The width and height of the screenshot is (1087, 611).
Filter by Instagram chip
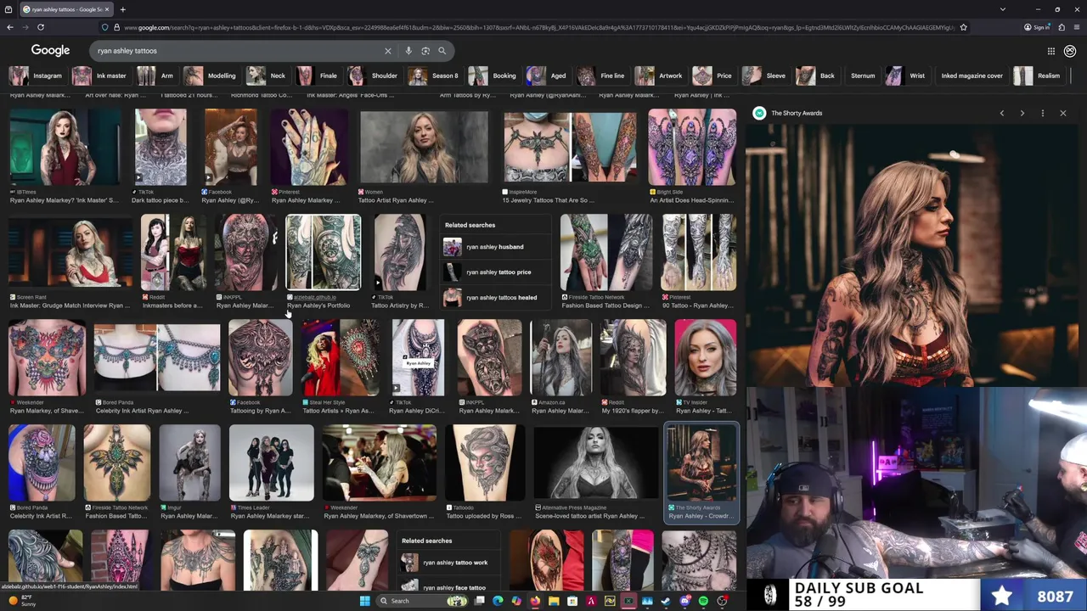coord(37,76)
